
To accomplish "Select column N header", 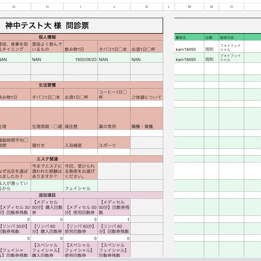I will 212,7.
